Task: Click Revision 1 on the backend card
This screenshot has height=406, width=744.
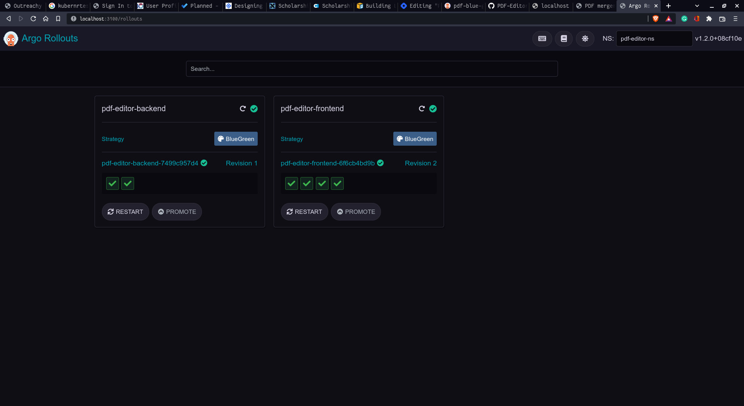Action: coord(242,163)
